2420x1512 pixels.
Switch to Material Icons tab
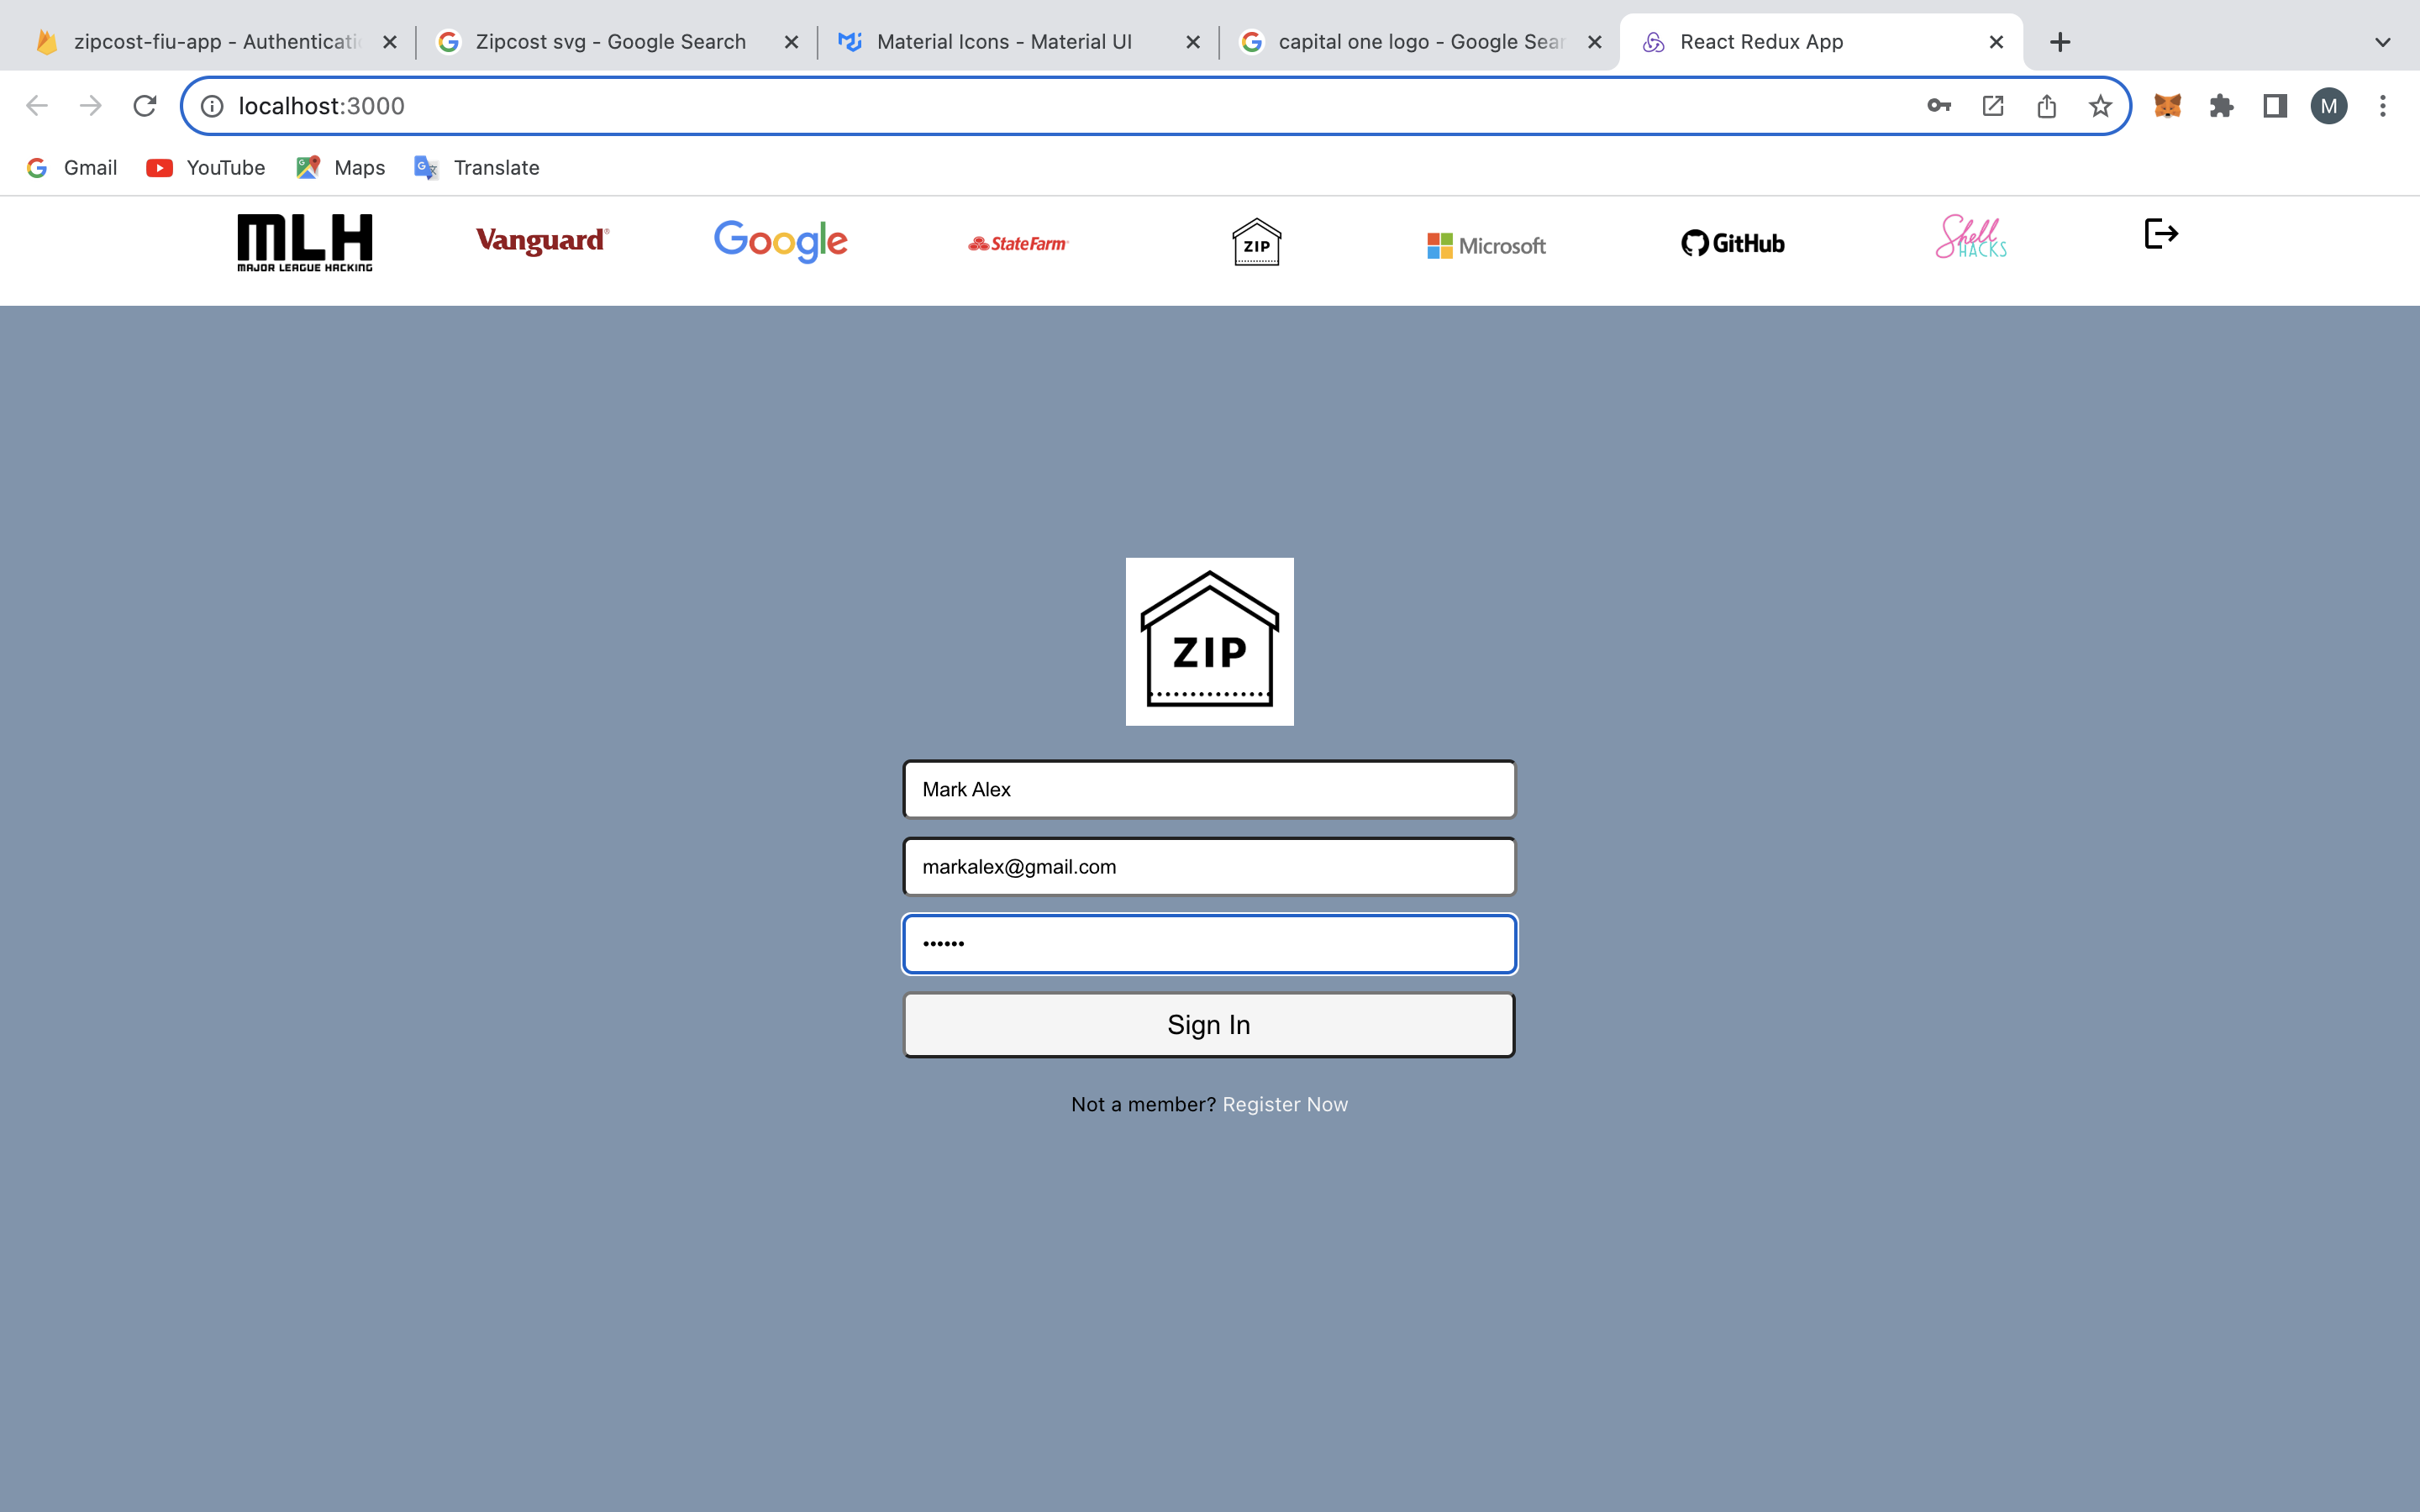click(1003, 42)
